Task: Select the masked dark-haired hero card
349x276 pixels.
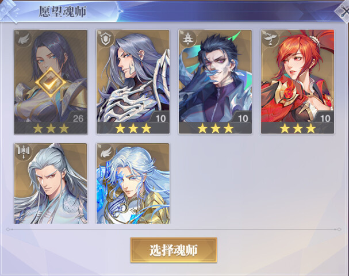Action: tap(215, 82)
